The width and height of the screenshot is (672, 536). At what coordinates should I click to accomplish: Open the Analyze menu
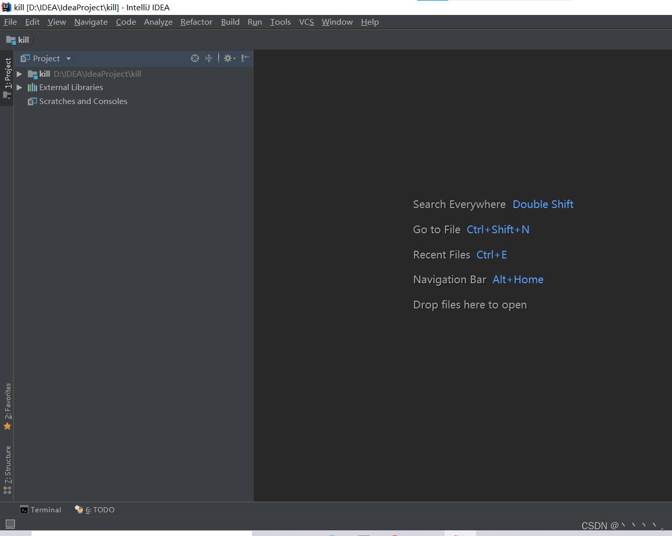(158, 22)
